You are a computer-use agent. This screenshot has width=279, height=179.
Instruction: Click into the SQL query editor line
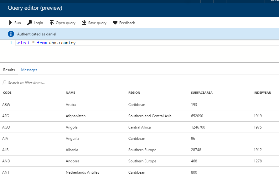pos(125,43)
